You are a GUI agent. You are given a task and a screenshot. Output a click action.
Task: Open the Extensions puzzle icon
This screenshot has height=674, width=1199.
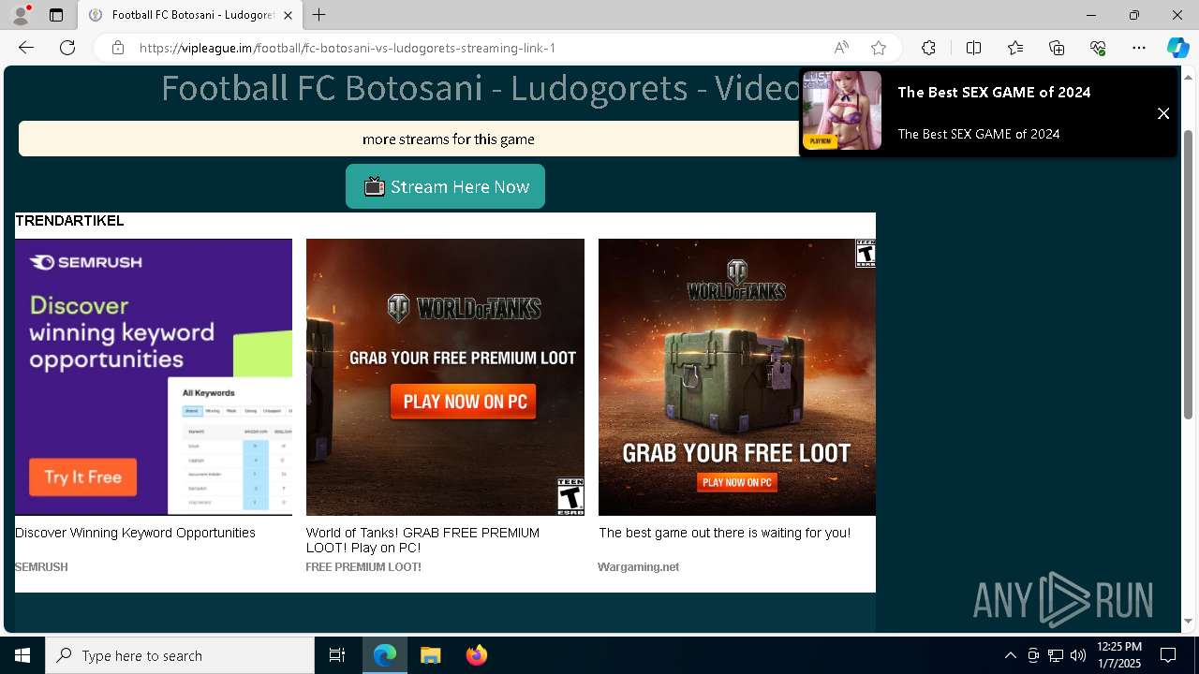[928, 48]
